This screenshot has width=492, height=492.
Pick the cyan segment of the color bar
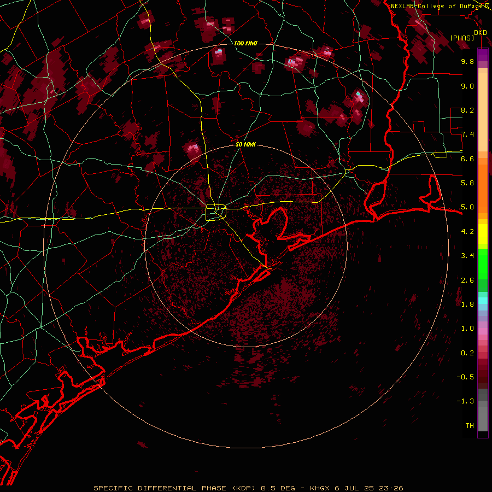tap(483, 300)
